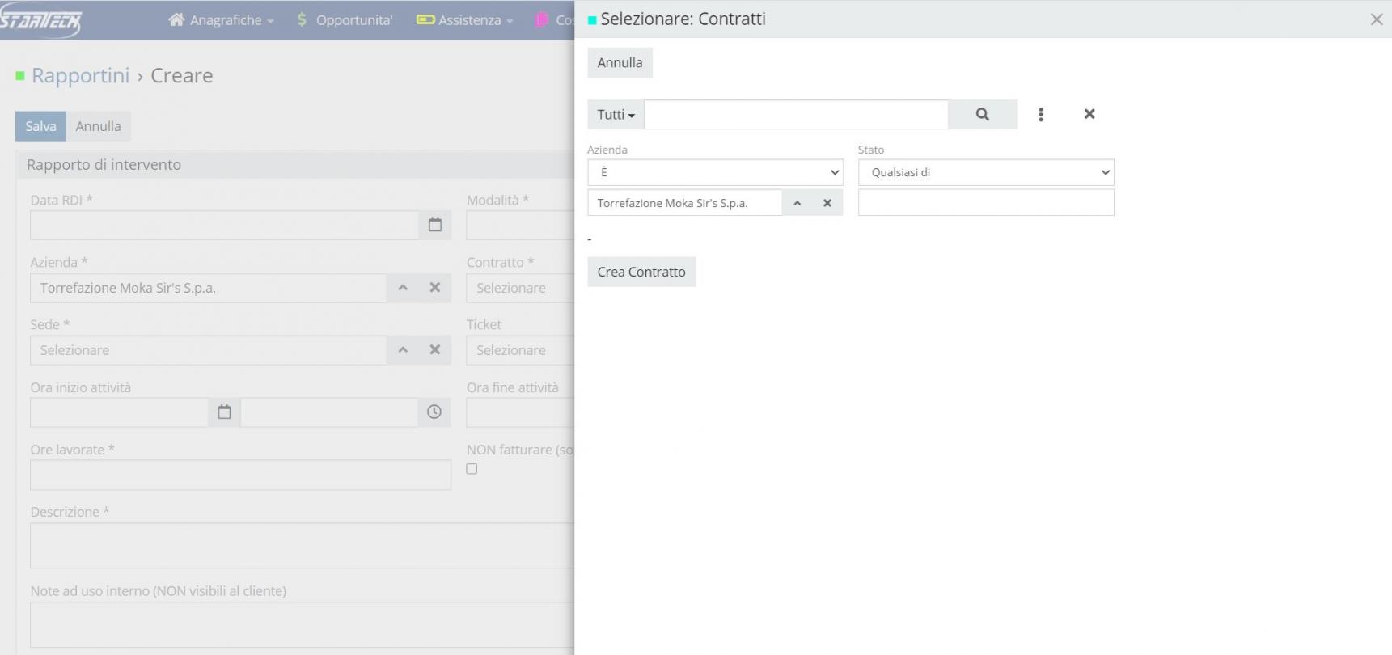Screen dimensions: 1392x655
Task: Clear search filters with the X icon
Action: coord(1089,115)
